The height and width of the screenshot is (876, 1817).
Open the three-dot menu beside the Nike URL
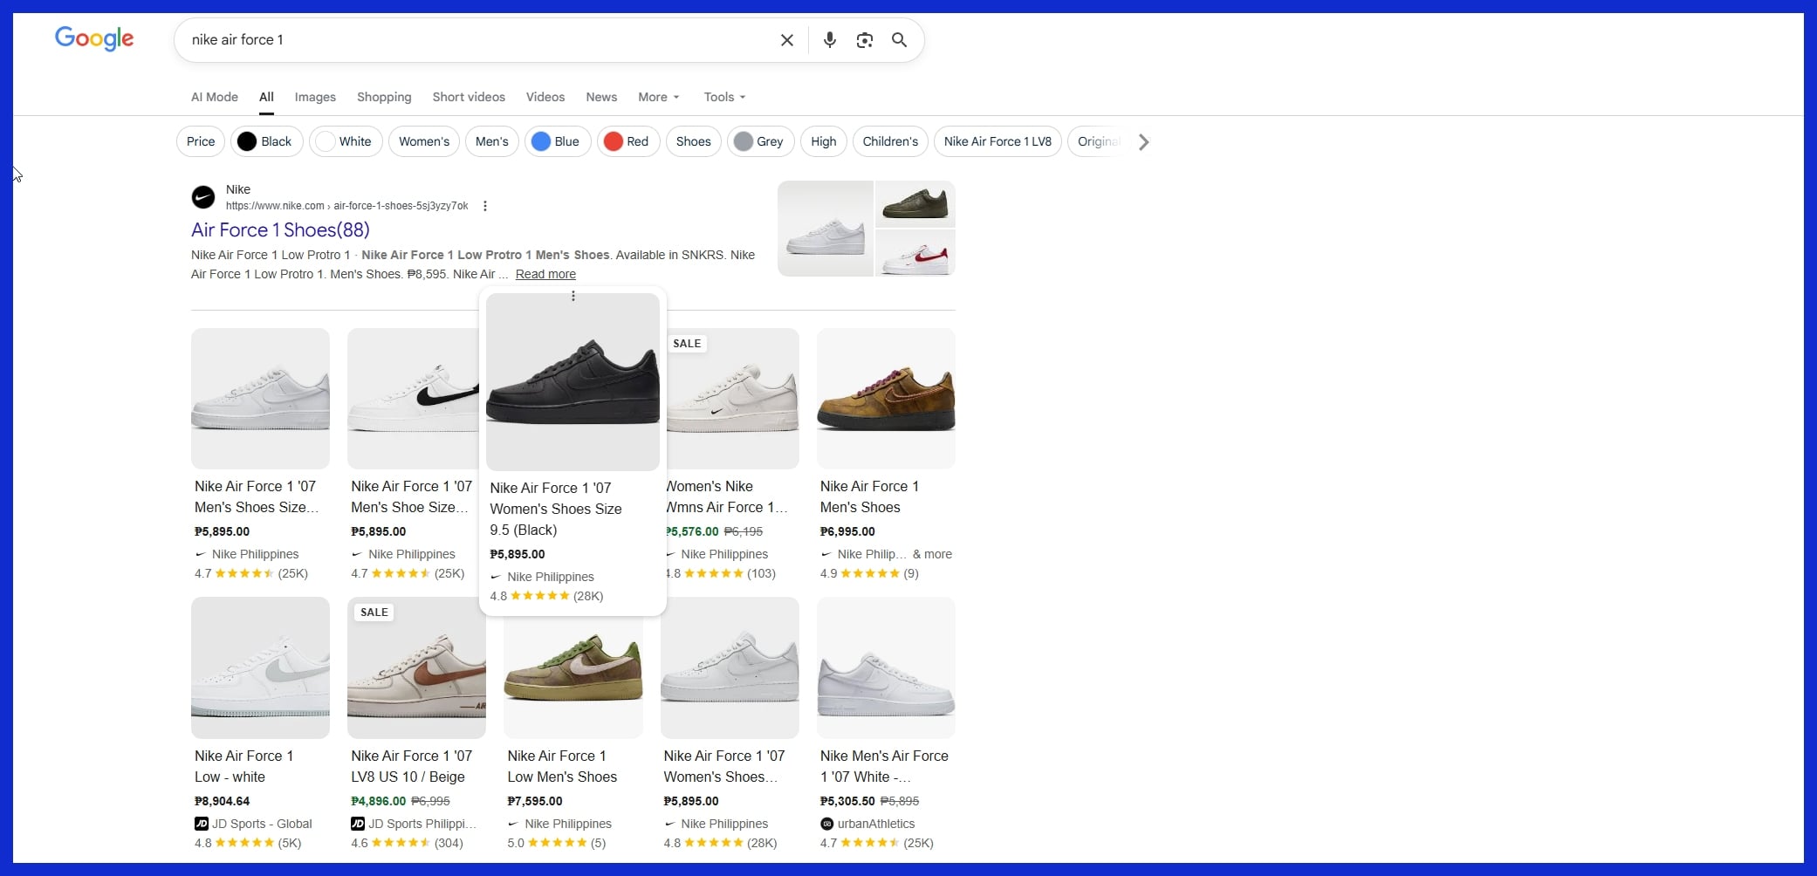[484, 206]
